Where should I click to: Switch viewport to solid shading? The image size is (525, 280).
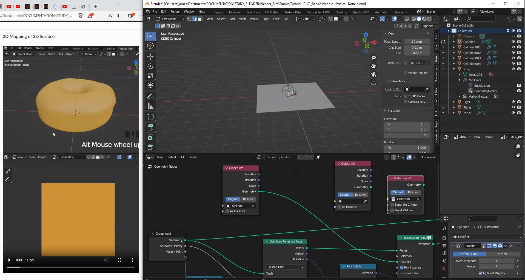coord(419,19)
